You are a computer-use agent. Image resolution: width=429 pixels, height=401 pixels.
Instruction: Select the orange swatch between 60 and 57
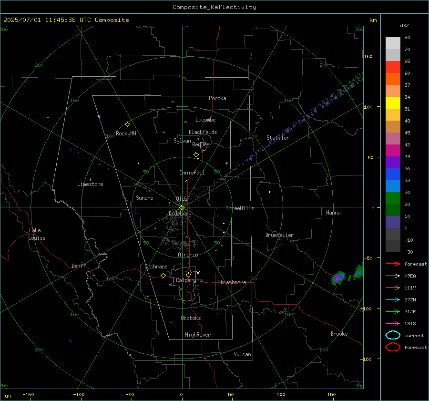point(393,79)
